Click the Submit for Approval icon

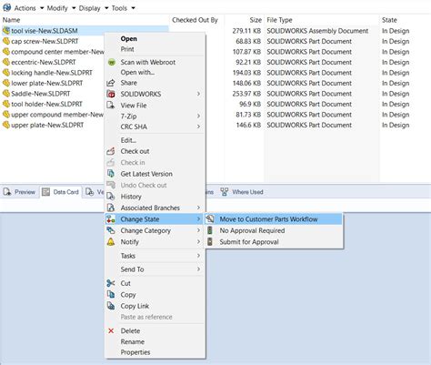(x=210, y=242)
